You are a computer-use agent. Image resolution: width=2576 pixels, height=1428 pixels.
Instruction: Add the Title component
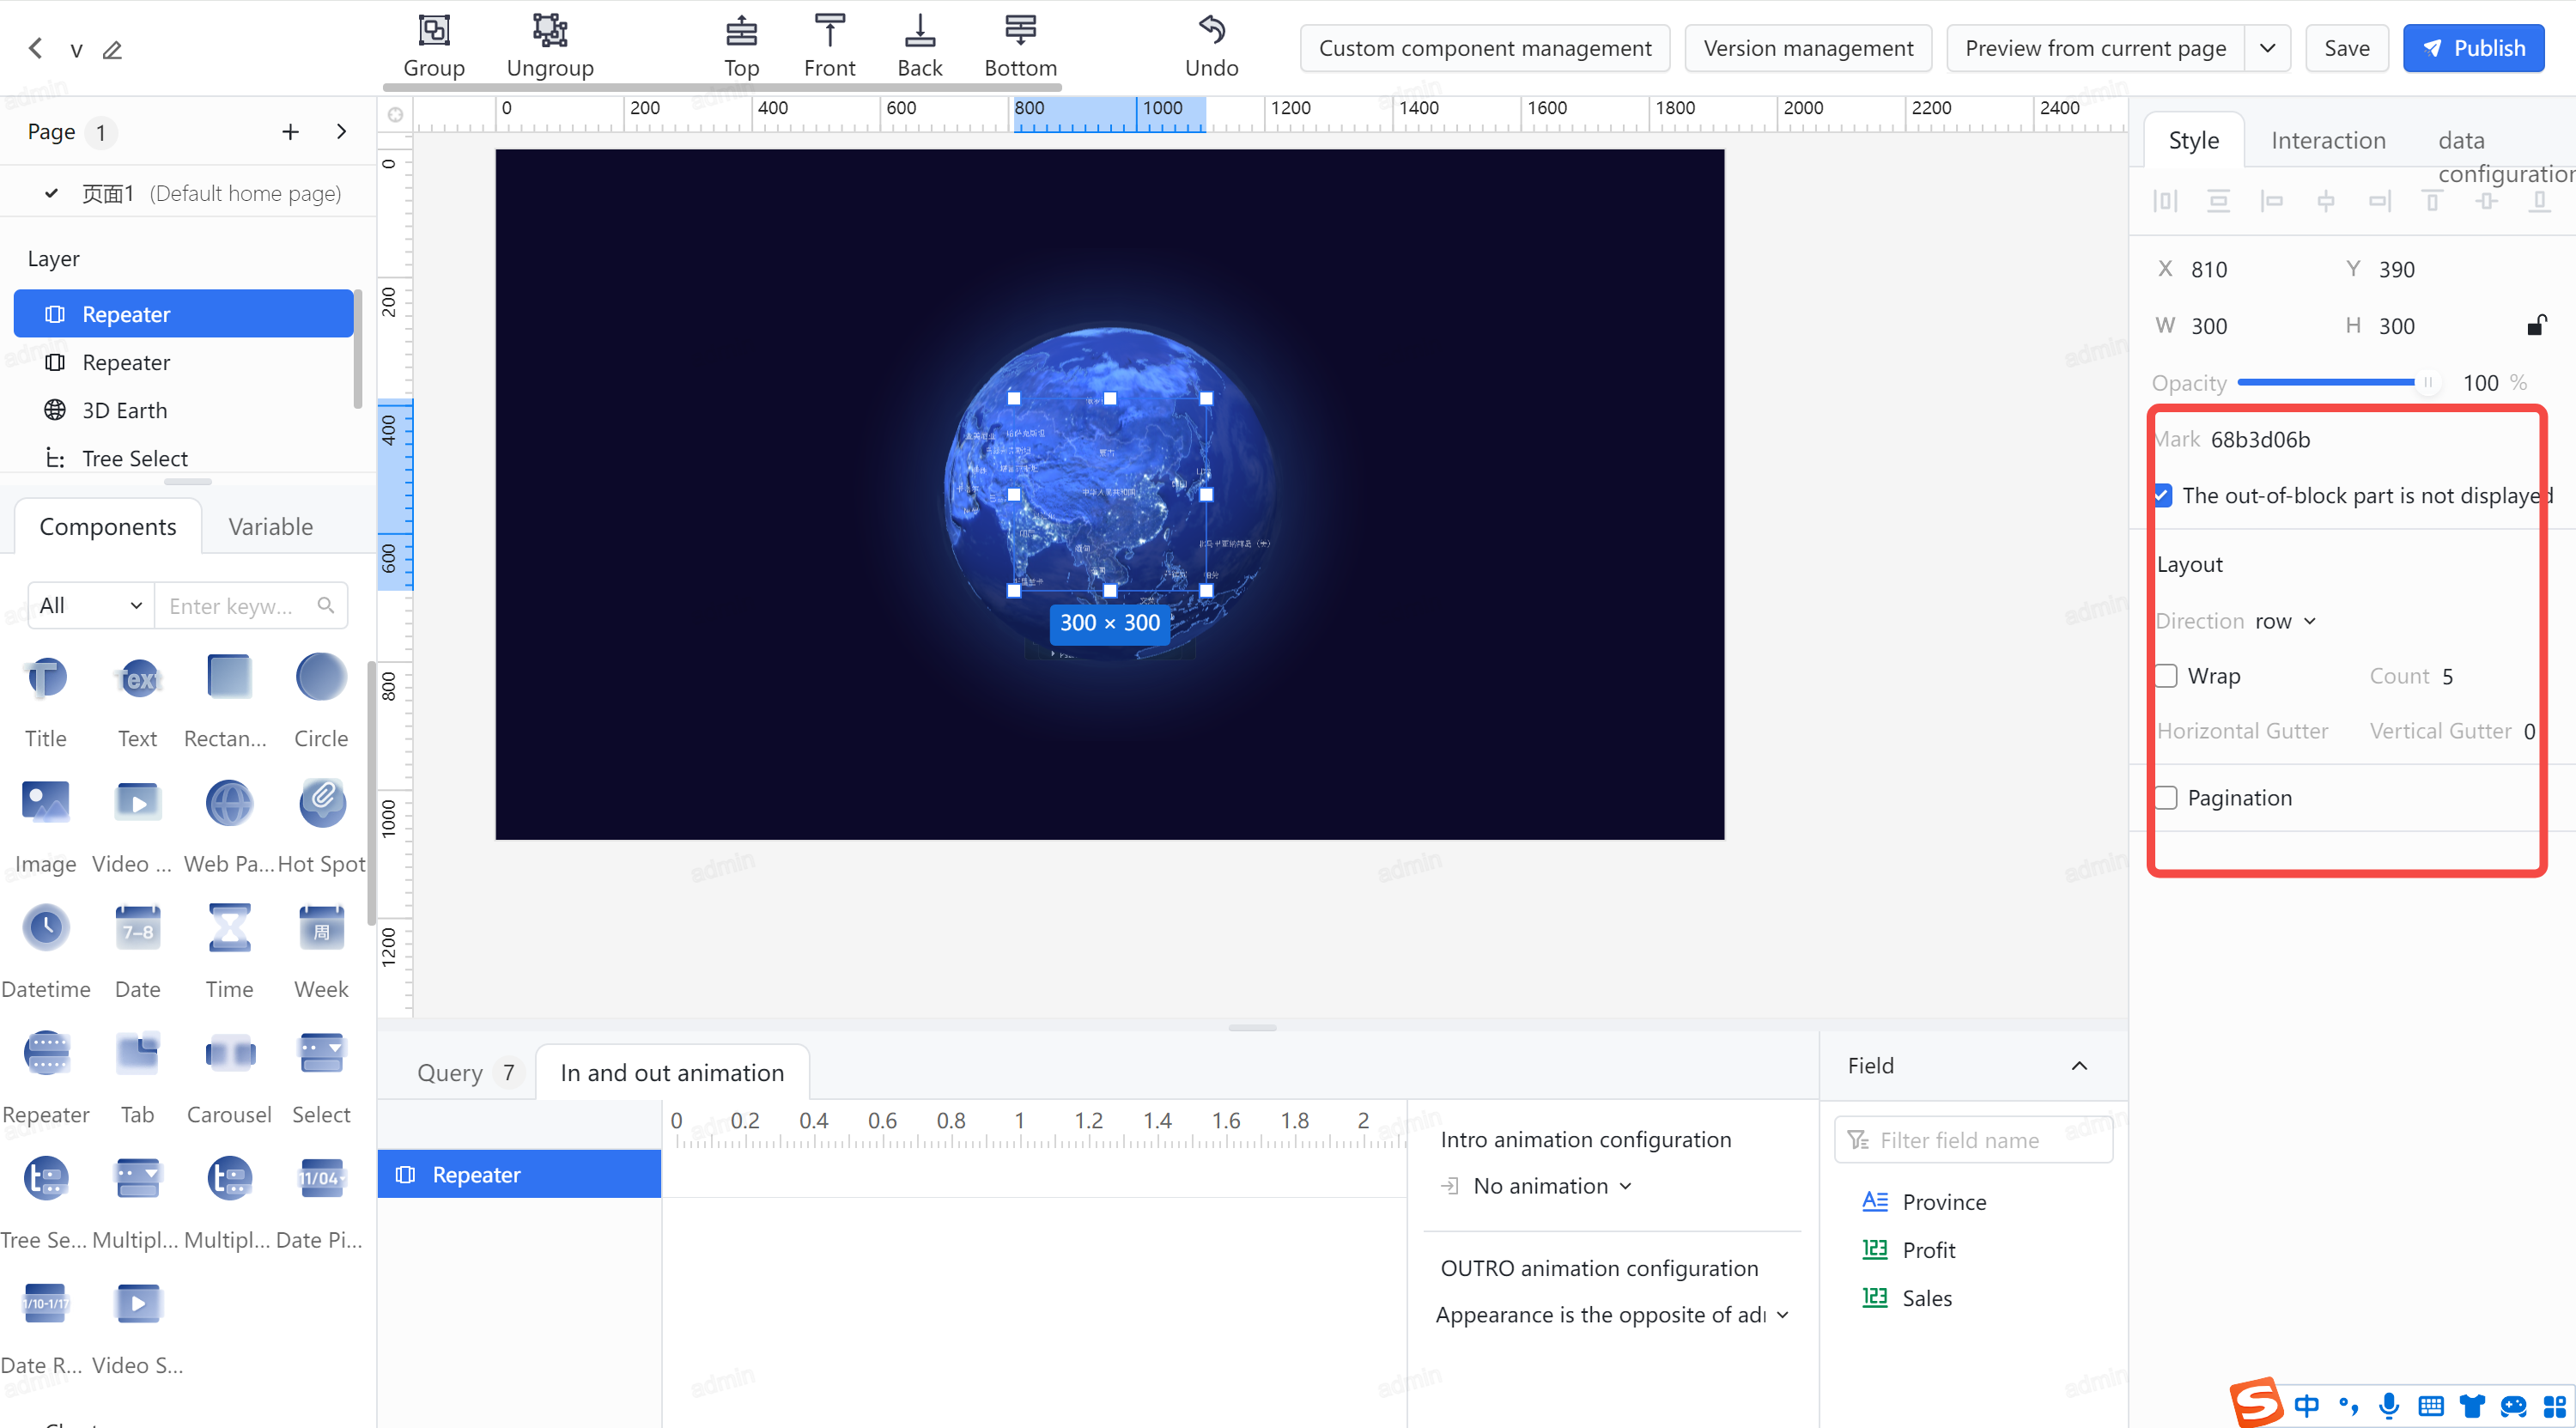click(x=46, y=701)
